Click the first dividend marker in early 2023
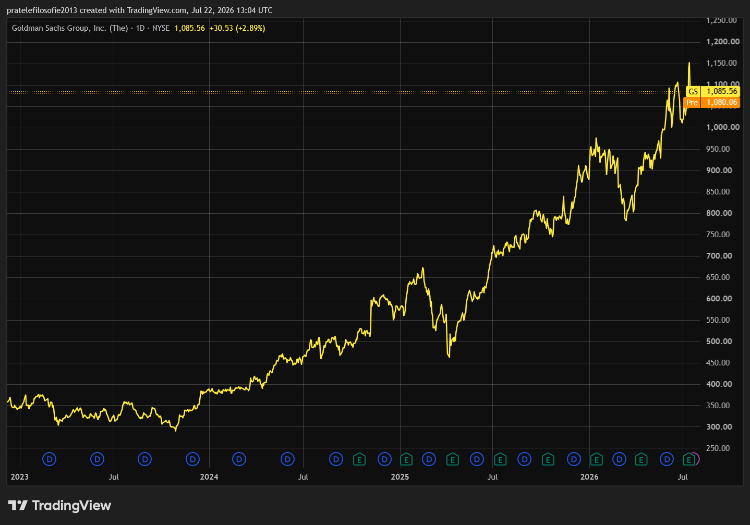 coord(49,459)
